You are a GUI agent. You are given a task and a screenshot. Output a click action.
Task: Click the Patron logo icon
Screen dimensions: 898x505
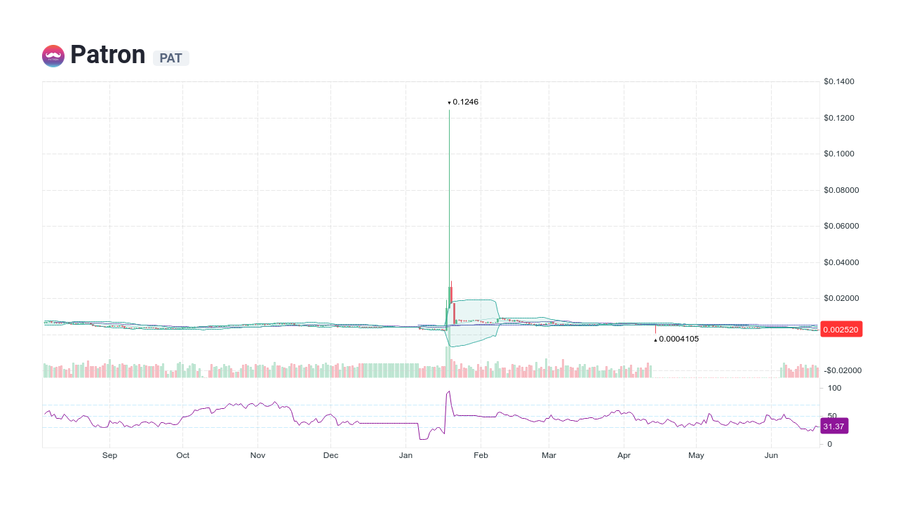coord(53,55)
